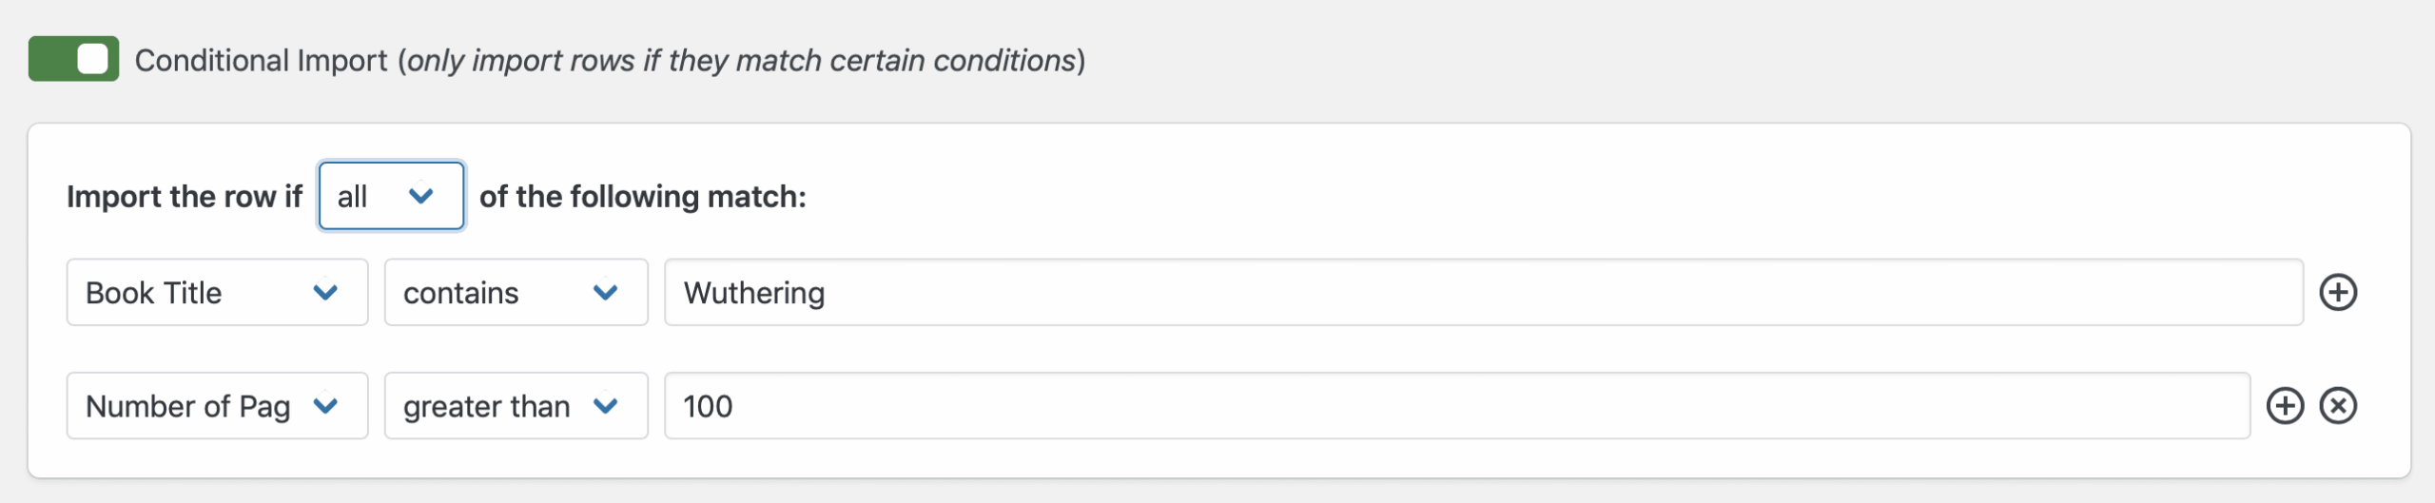Add a condition after the Book Title row
The width and height of the screenshot is (2435, 503).
(2338, 292)
